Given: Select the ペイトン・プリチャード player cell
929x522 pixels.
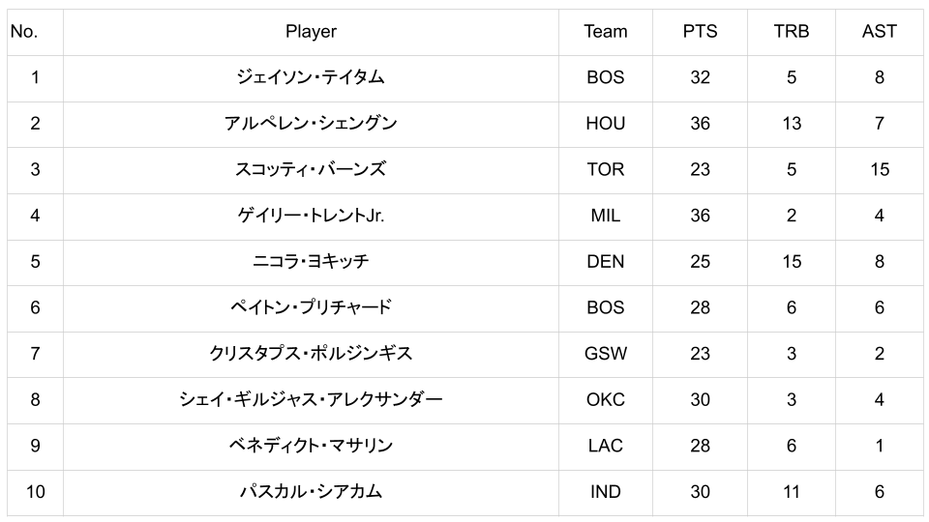Looking at the screenshot, I should [311, 307].
